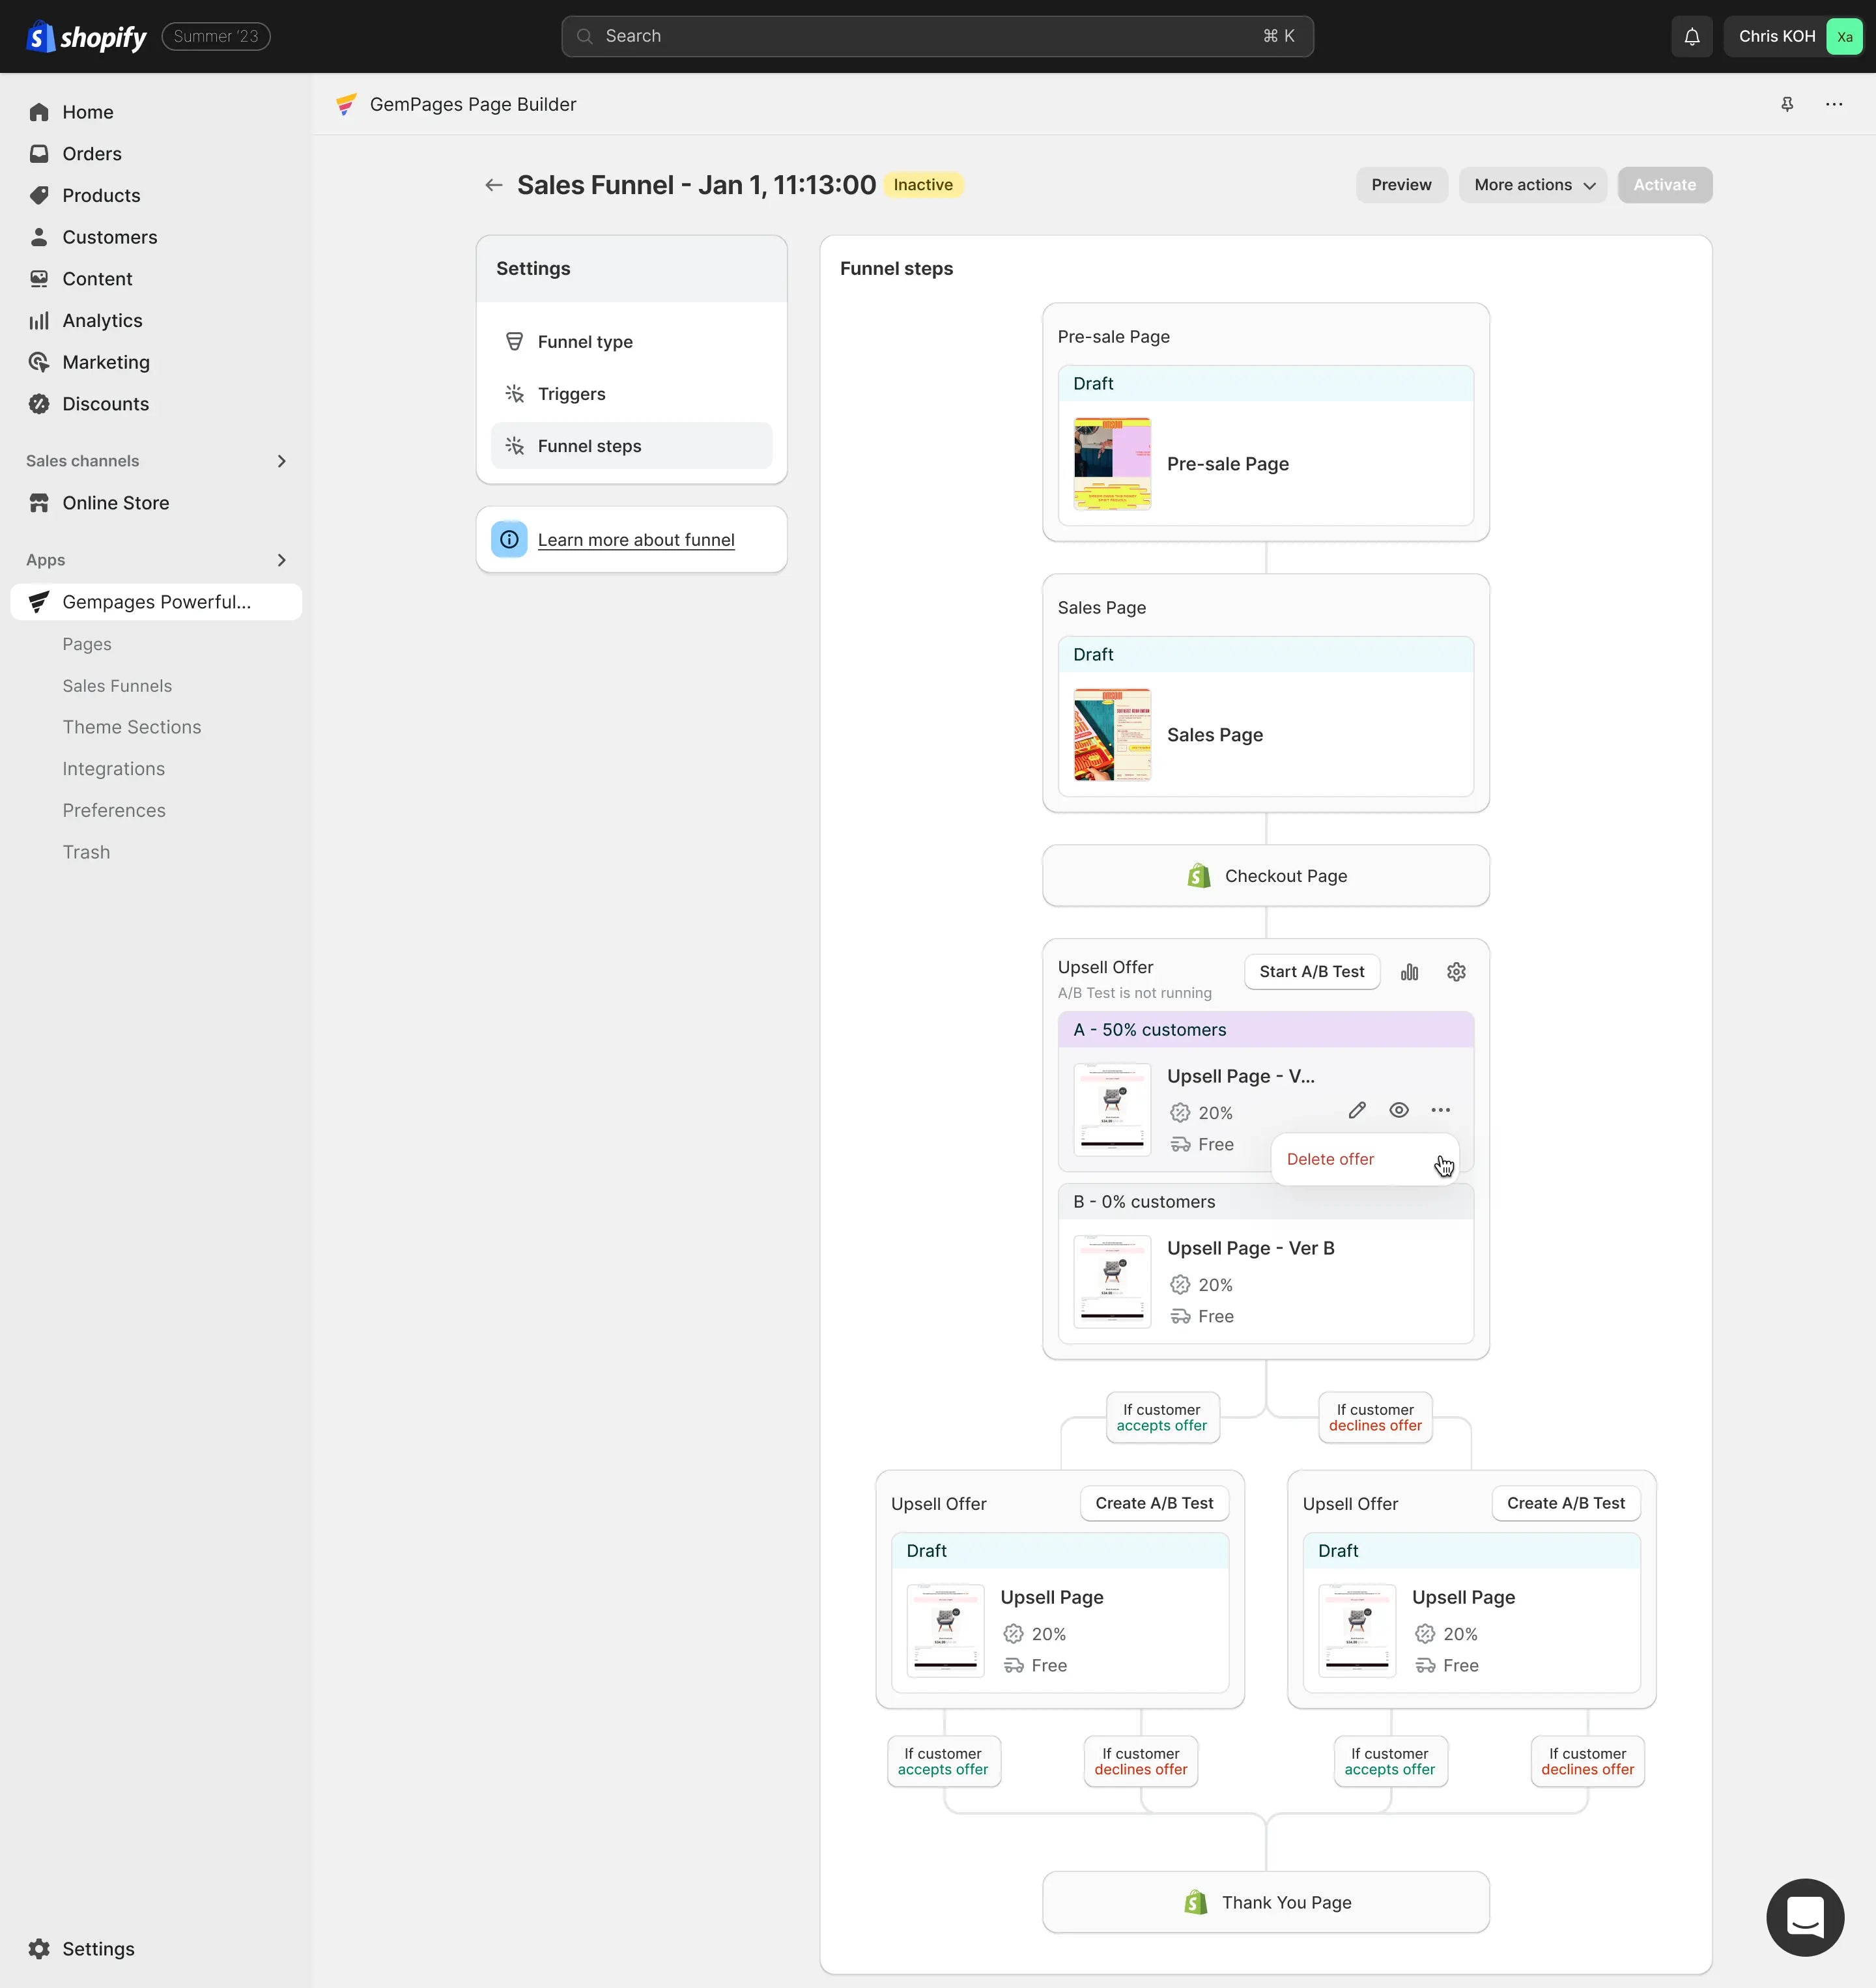Click the funnel type settings icon
This screenshot has width=1876, height=1988.
[515, 340]
